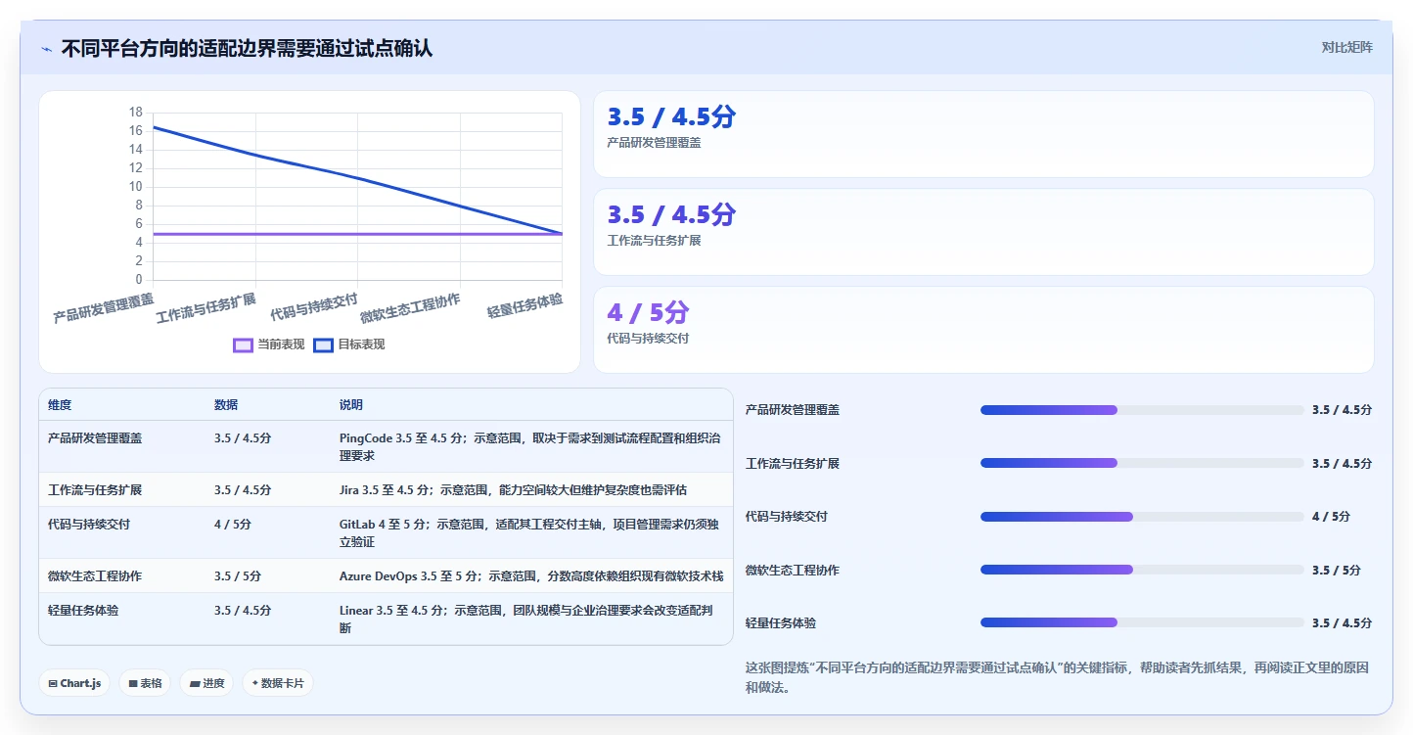The height and width of the screenshot is (735, 1413).
Task: Select the 数据卡片 chip
Action: pyautogui.click(x=278, y=683)
